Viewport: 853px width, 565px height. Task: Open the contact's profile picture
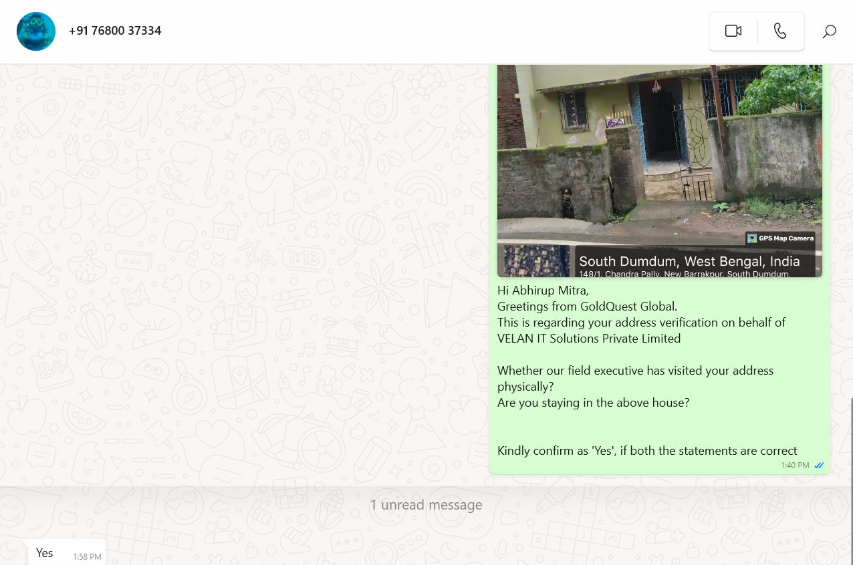(x=36, y=31)
